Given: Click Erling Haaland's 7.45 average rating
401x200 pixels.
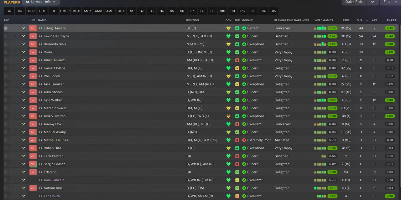Looking at the screenshot, I should (390, 28).
